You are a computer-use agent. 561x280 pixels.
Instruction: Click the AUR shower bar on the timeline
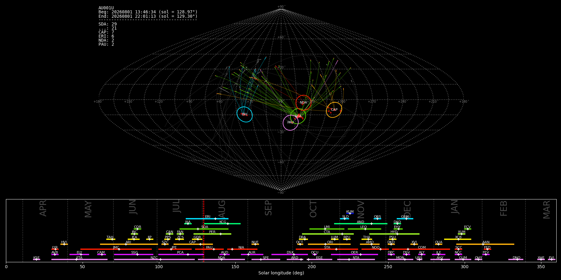[x=252, y=254]
